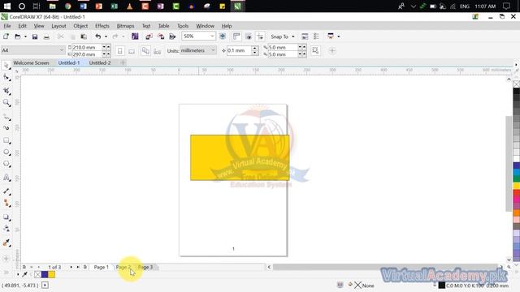This screenshot has height=292, width=520.
Task: Click the New document icon
Action: point(6,36)
